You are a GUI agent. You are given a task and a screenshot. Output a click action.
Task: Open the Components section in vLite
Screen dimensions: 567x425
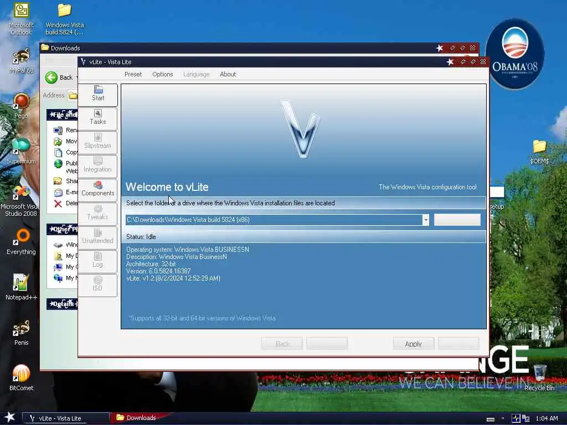pos(97,189)
